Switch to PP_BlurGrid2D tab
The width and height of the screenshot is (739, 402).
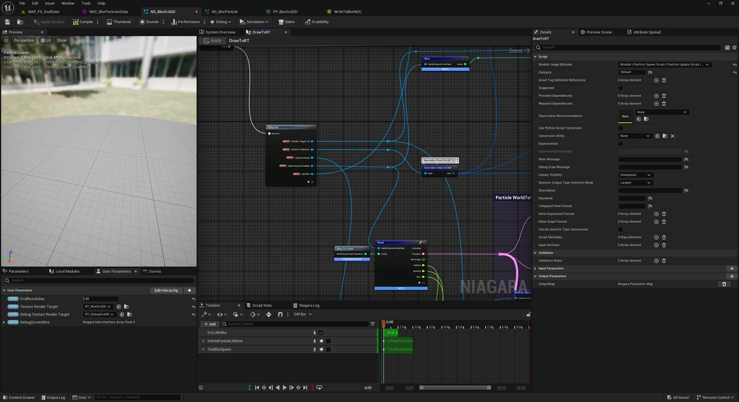click(285, 12)
